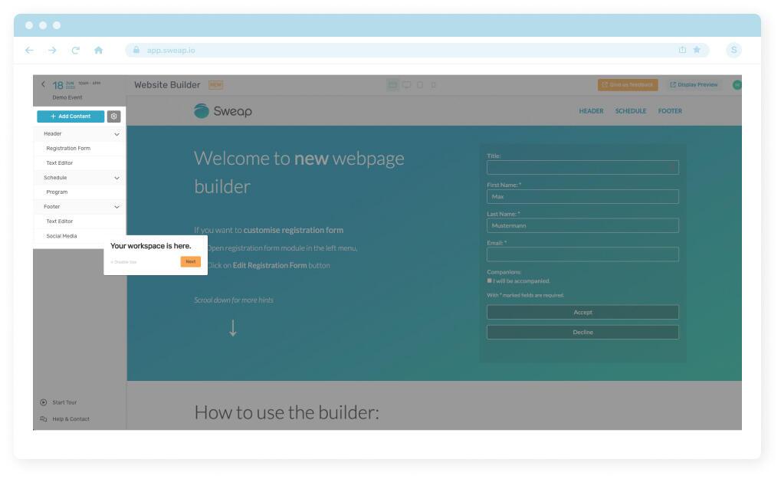Go to FOOTER in the page navigation
This screenshot has height=479, width=781.
[669, 111]
